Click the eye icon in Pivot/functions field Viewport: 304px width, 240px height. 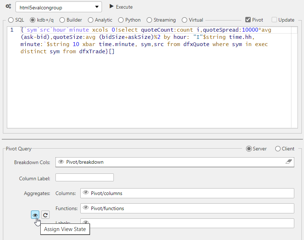coord(85,208)
